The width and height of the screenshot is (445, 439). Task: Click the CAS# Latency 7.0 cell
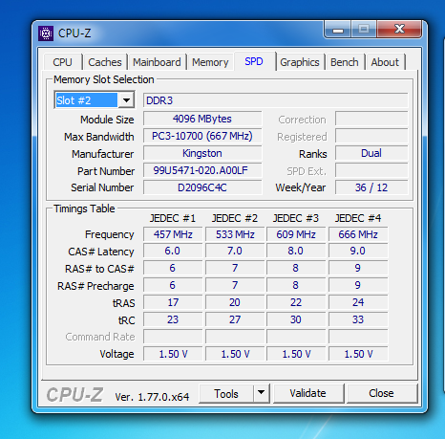pyautogui.click(x=235, y=251)
